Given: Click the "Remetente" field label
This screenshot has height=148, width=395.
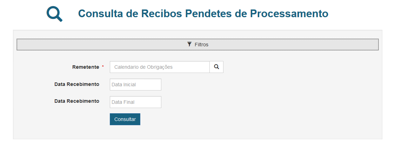Looking at the screenshot, I should [x=86, y=67].
